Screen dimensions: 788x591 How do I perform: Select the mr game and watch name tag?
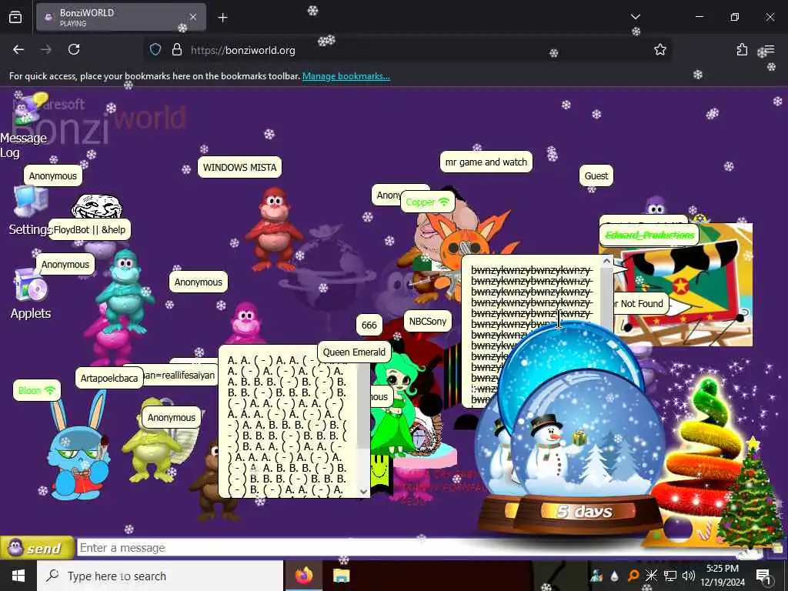(x=486, y=162)
